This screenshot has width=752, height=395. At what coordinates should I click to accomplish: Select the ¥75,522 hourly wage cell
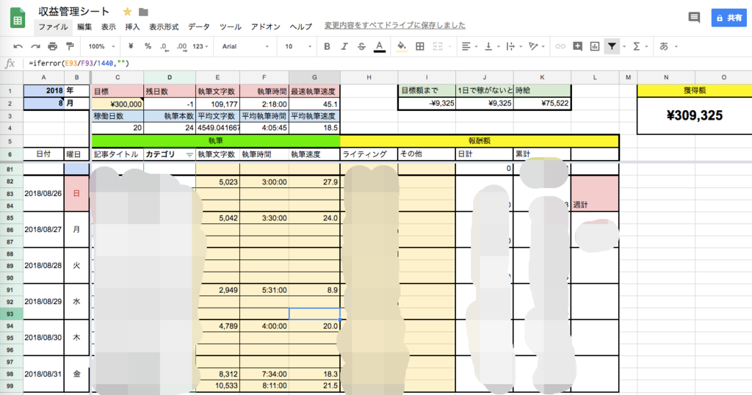click(542, 103)
